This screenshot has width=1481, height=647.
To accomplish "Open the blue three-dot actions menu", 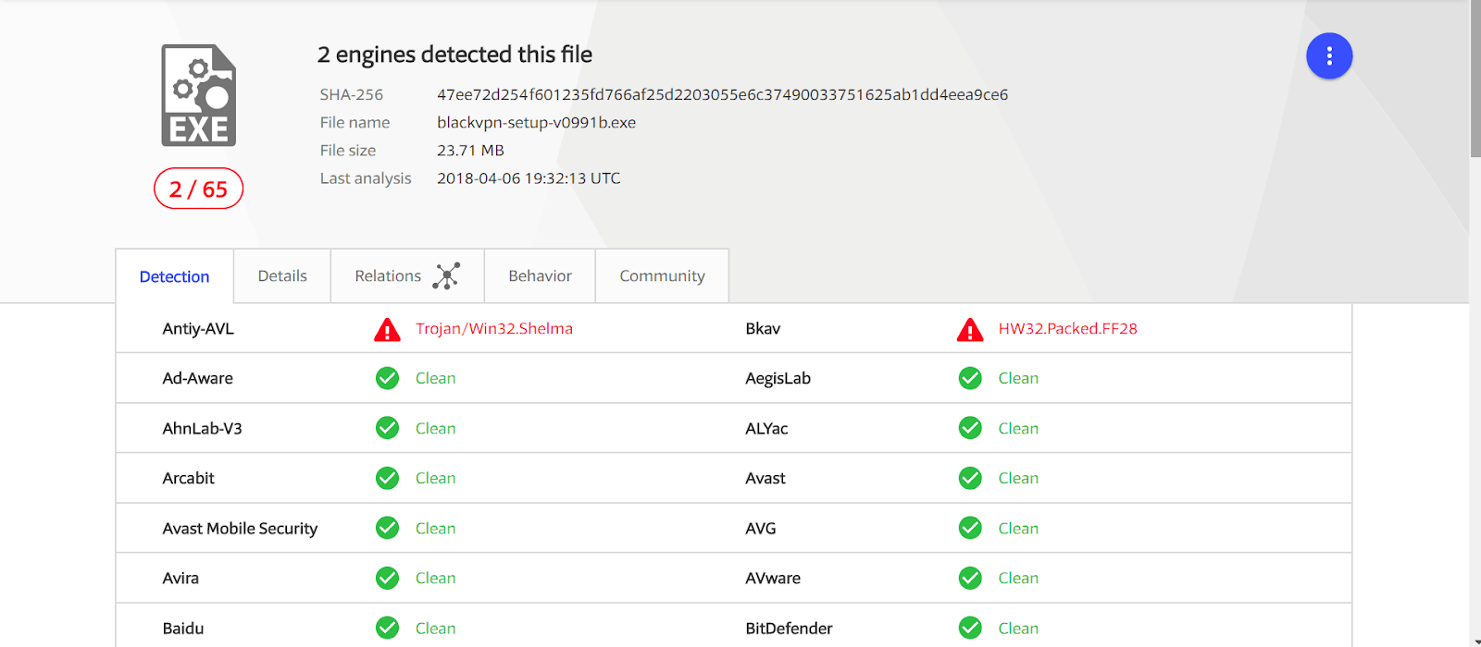I will [x=1329, y=56].
